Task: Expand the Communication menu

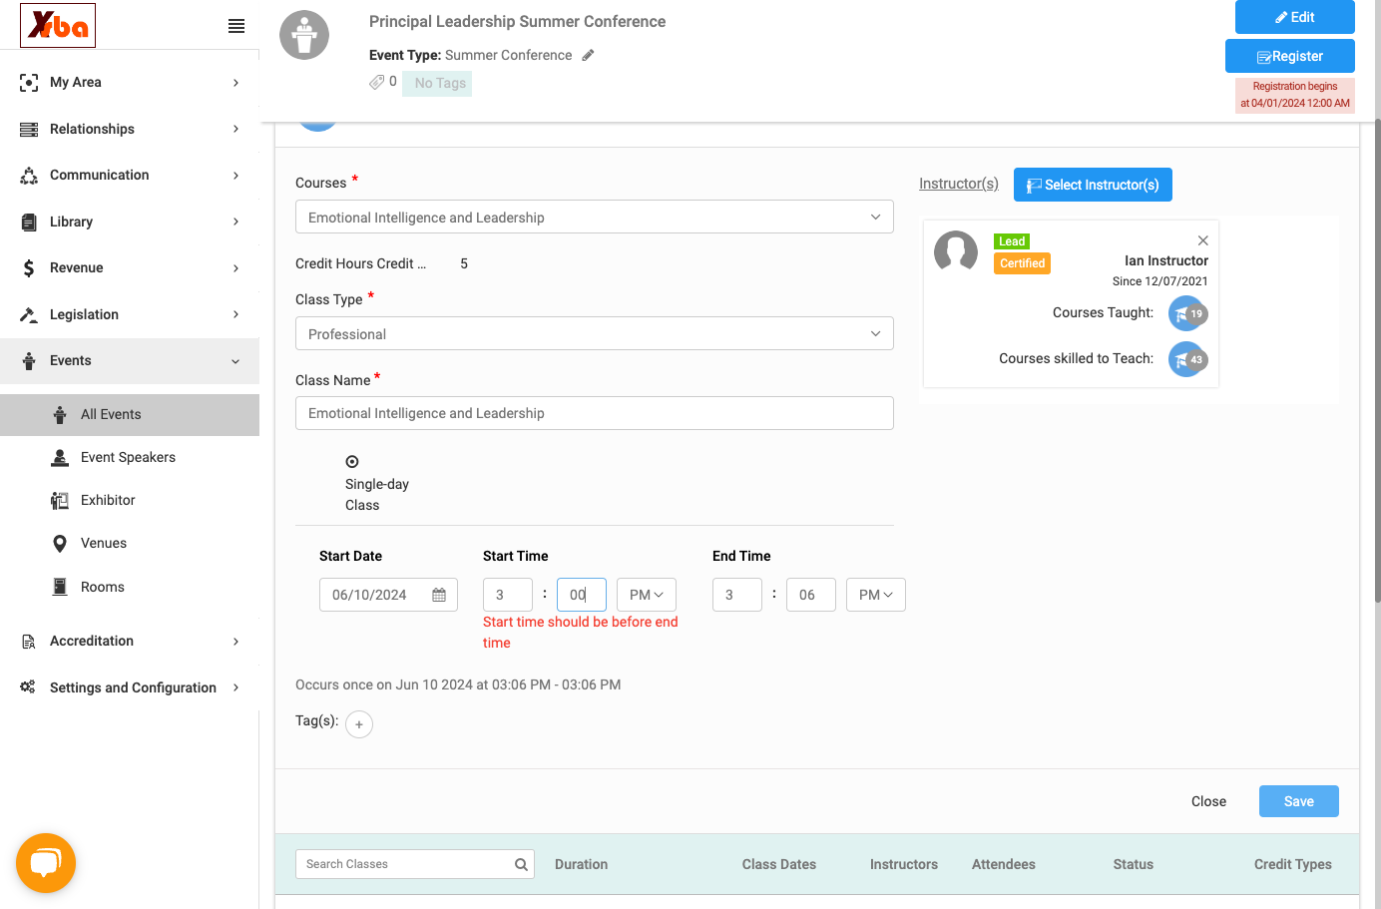Action: pyautogui.click(x=130, y=176)
